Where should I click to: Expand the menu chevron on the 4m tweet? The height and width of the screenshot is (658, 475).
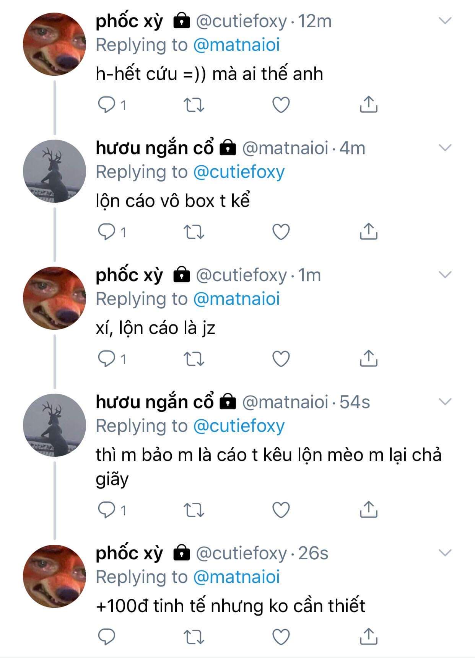tap(445, 148)
